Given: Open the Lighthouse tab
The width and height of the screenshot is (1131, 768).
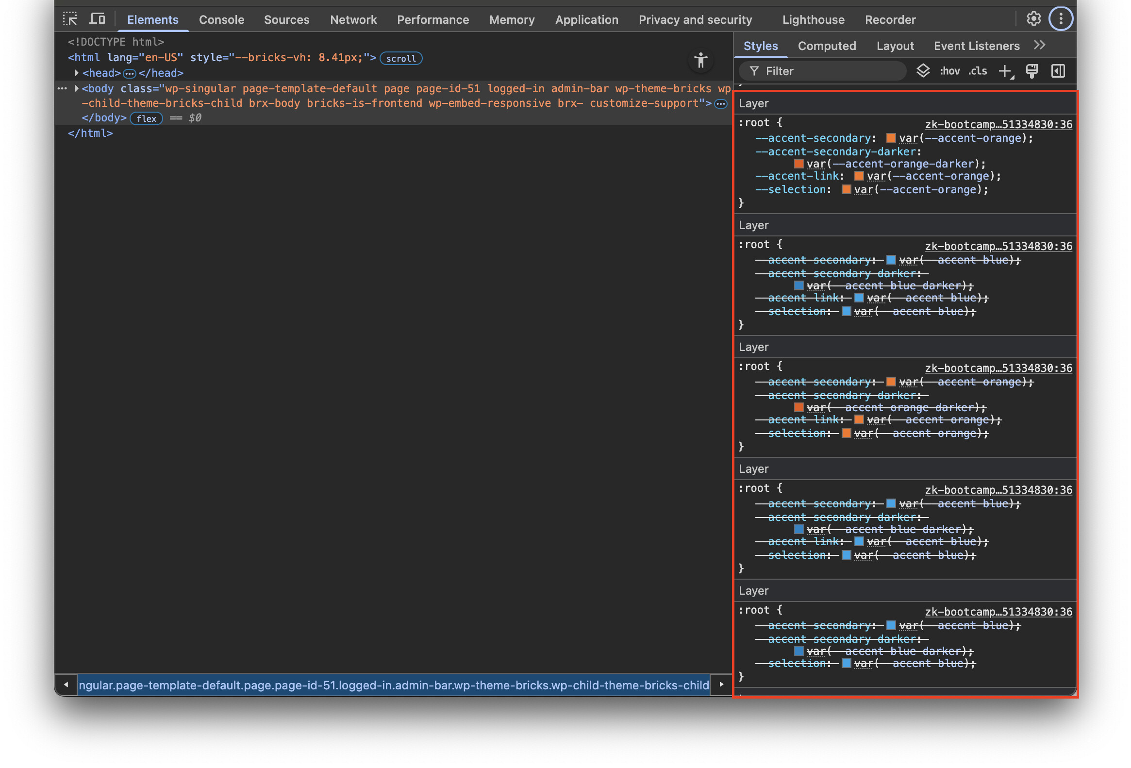Looking at the screenshot, I should tap(813, 19).
